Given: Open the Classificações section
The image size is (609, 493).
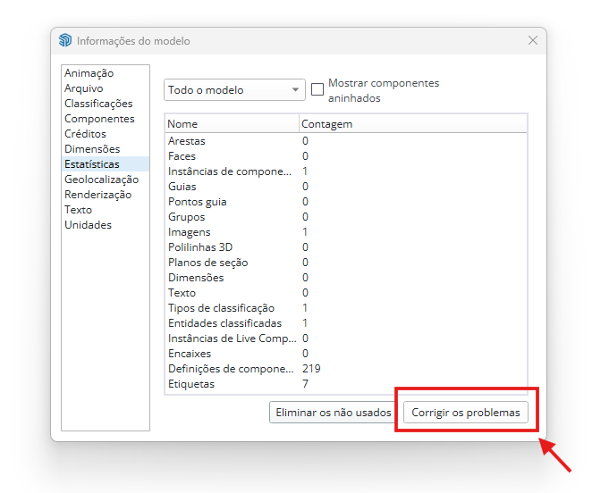Looking at the screenshot, I should pos(98,104).
